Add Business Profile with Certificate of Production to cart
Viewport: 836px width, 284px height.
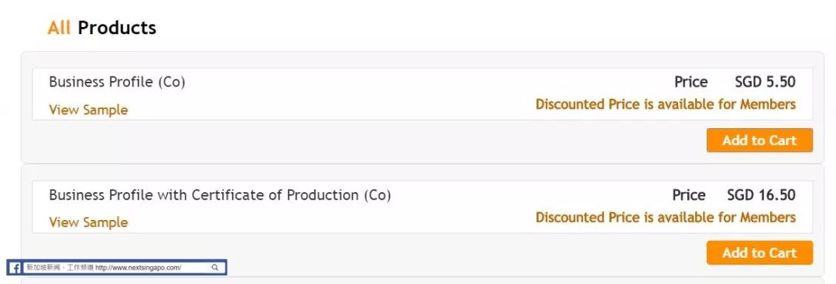tap(760, 252)
